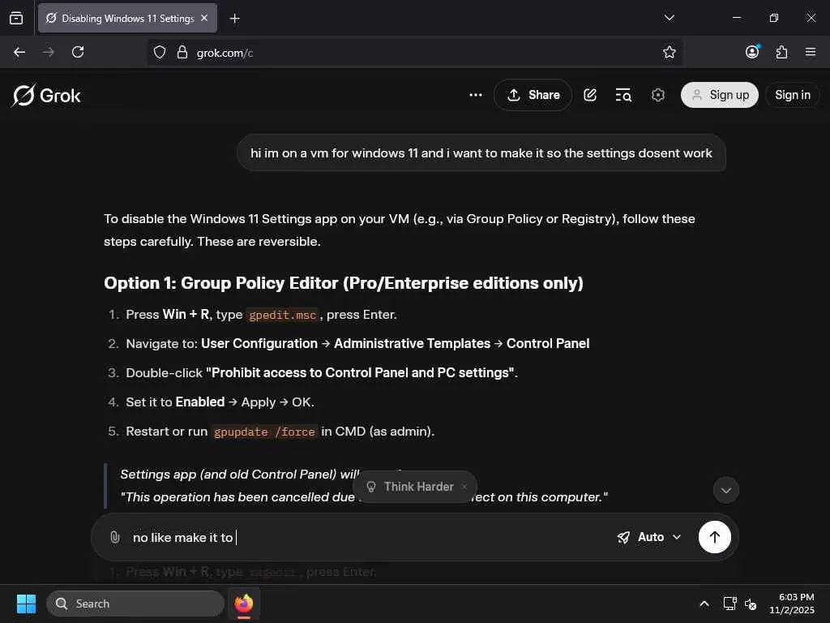Dismiss the Think Harder chip
This screenshot has height=623, width=830.
click(x=464, y=487)
